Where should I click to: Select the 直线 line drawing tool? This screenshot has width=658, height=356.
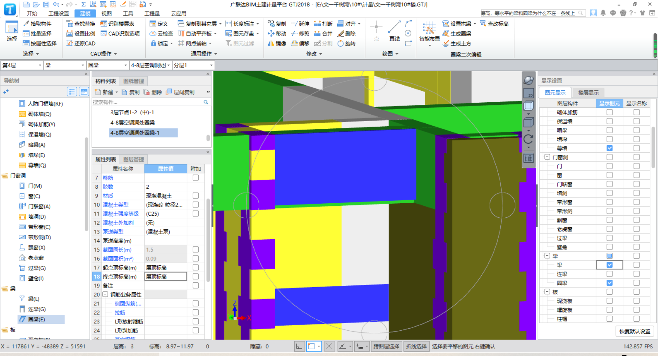coord(394,31)
